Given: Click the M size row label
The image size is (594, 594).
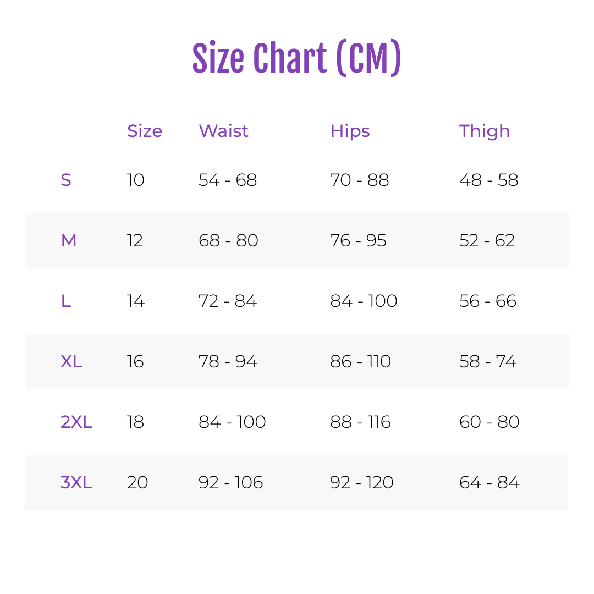Looking at the screenshot, I should tap(69, 240).
